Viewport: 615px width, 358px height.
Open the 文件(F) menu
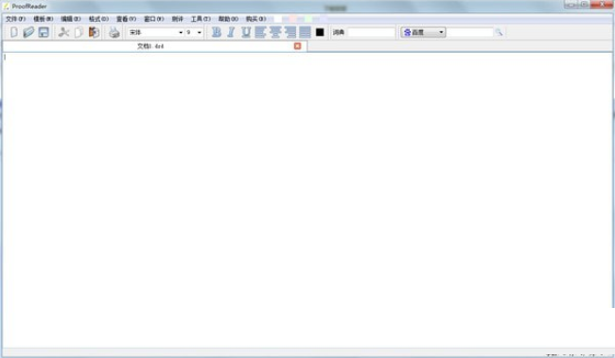coord(16,19)
